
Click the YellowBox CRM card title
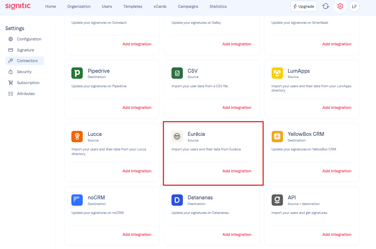[306, 134]
